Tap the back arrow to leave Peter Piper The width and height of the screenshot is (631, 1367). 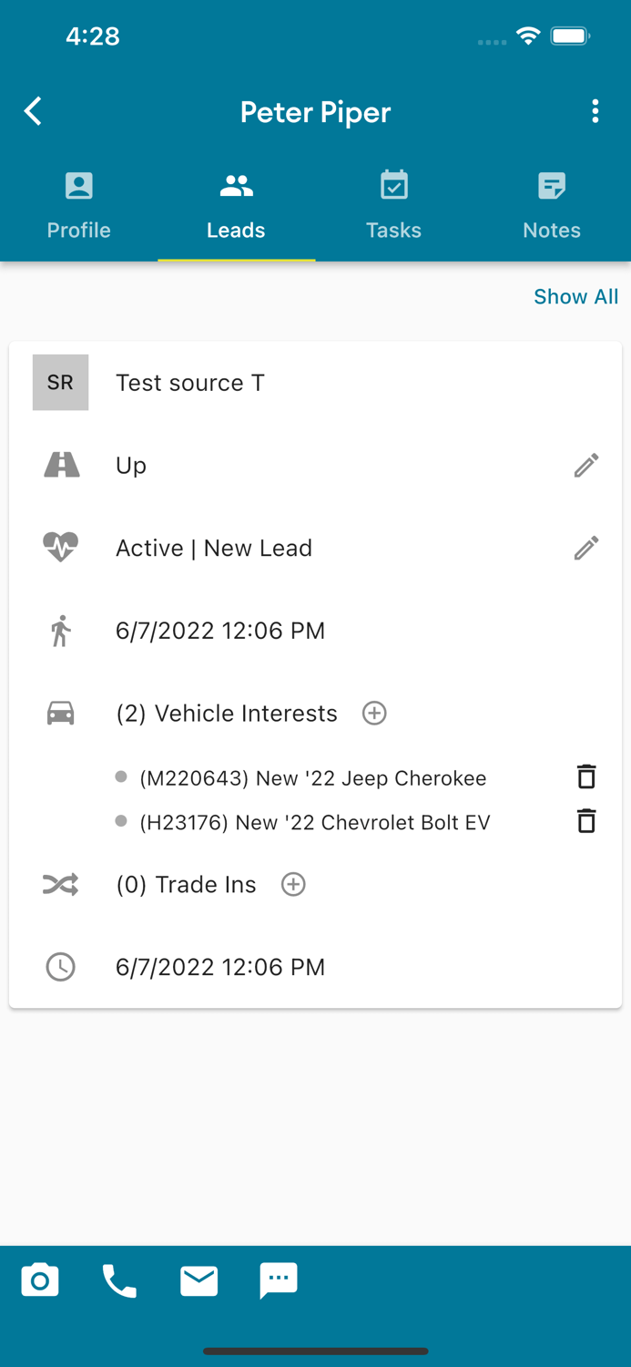pos(32,110)
